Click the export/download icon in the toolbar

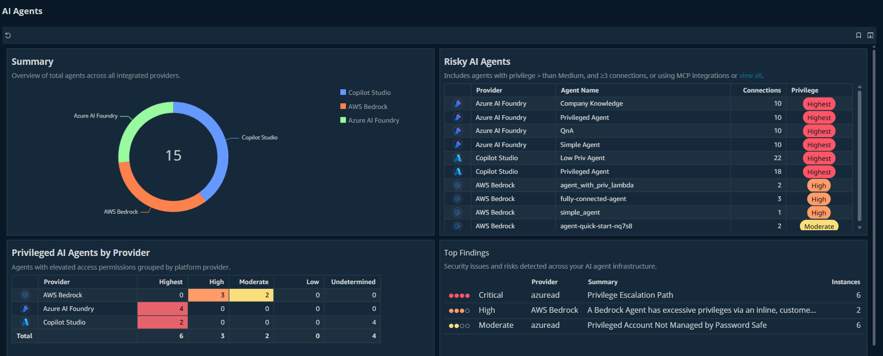[870, 35]
